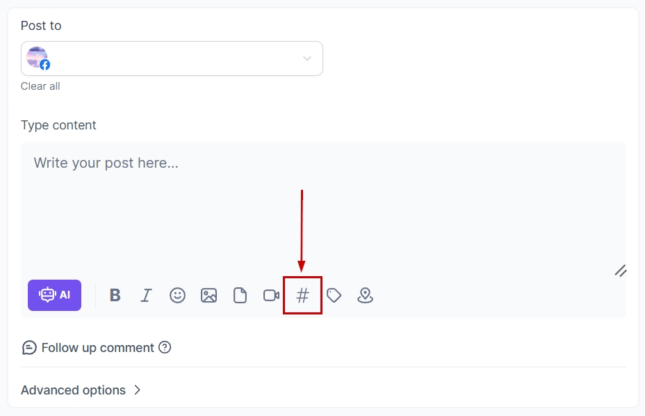Click the Follow up comment speech bubble icon

point(29,348)
